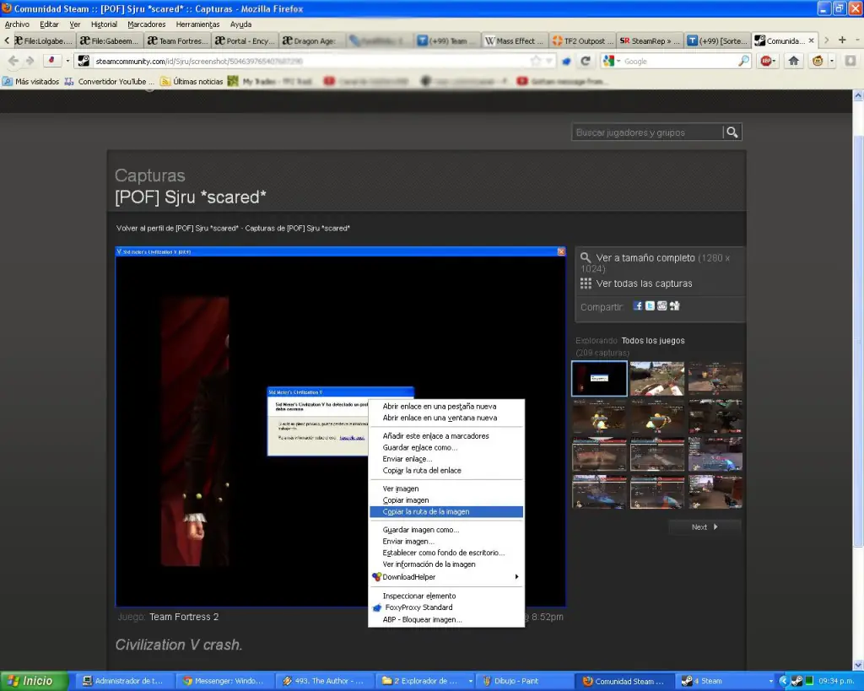Screen dimensions: 864x691
Task: Click the FoxyProxy icon in address bar
Action: (x=566, y=61)
